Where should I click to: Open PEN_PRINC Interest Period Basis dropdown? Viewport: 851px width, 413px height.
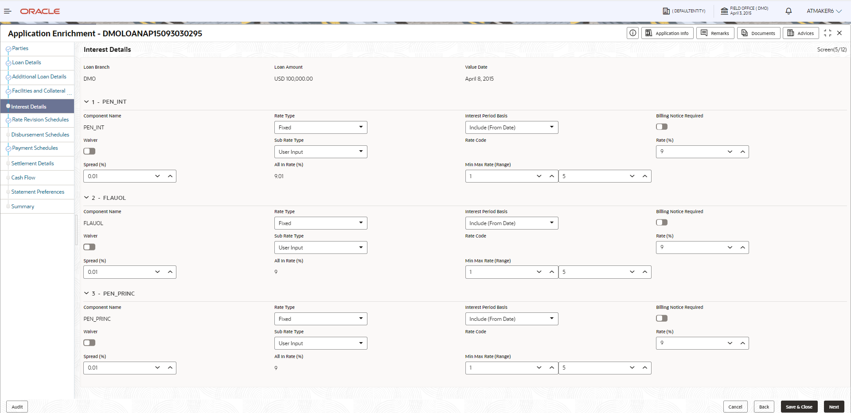pyautogui.click(x=511, y=319)
